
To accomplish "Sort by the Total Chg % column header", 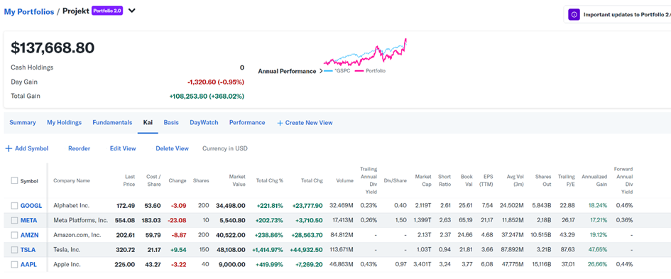I will [x=270, y=180].
